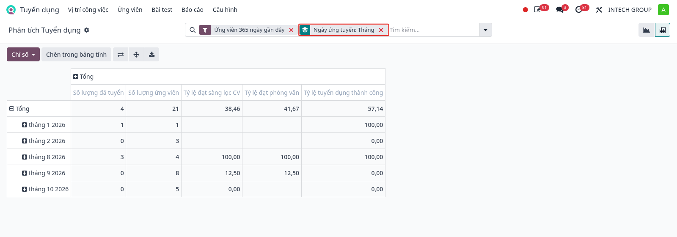677x237 pixels.
Task: Switch to graph view
Action: point(646,30)
